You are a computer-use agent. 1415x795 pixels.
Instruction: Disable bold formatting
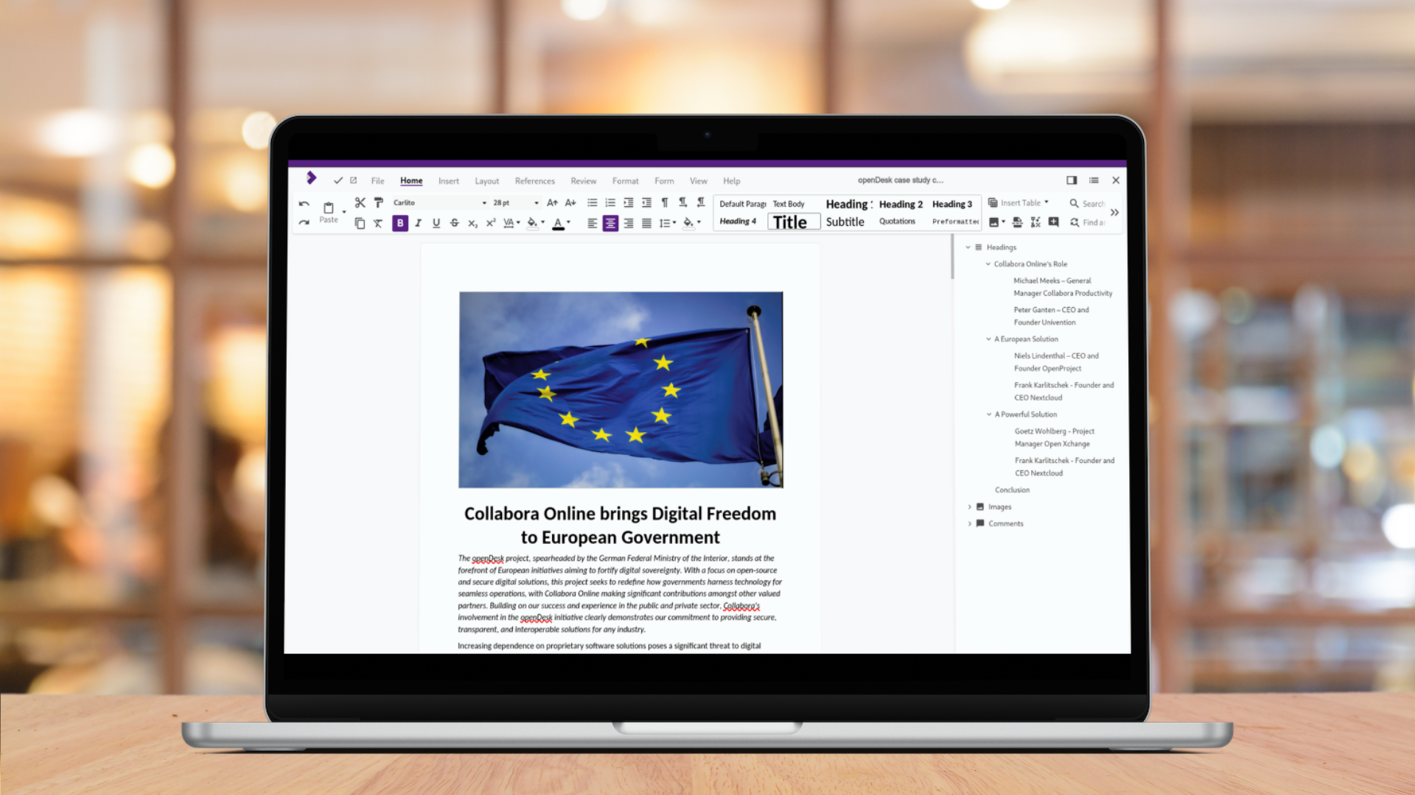pyautogui.click(x=400, y=224)
